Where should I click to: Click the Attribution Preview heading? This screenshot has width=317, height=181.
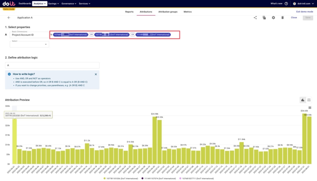[x=17, y=100]
